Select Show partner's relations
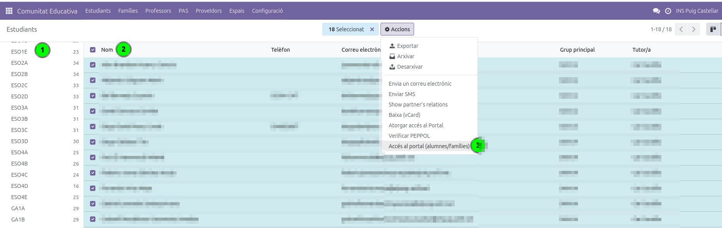Viewport: 722px width, 228px height. coord(418,105)
